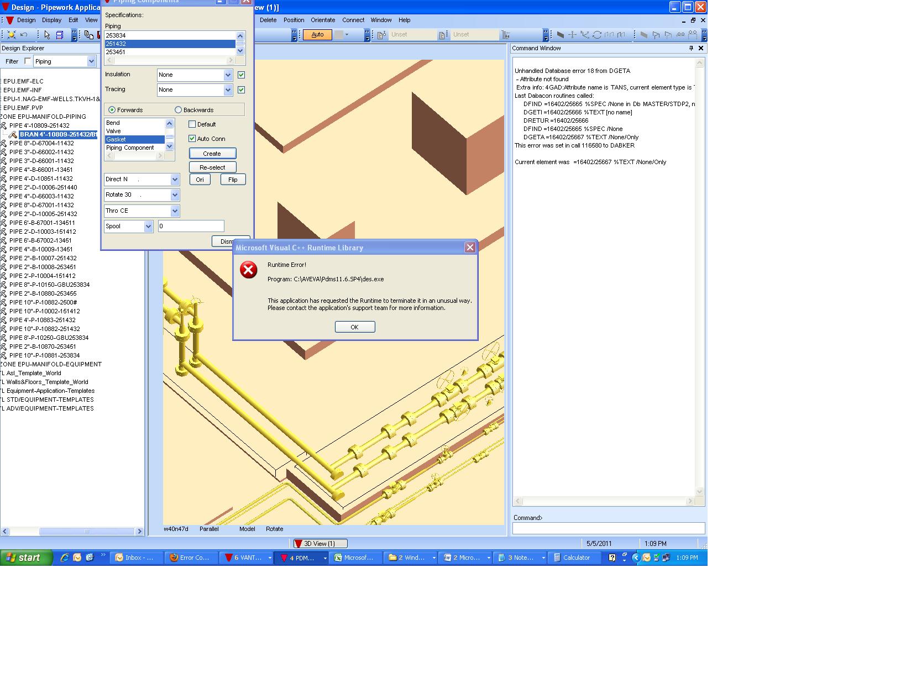Click the Command> input field
The height and width of the screenshot is (683, 911).
pyautogui.click(x=609, y=528)
